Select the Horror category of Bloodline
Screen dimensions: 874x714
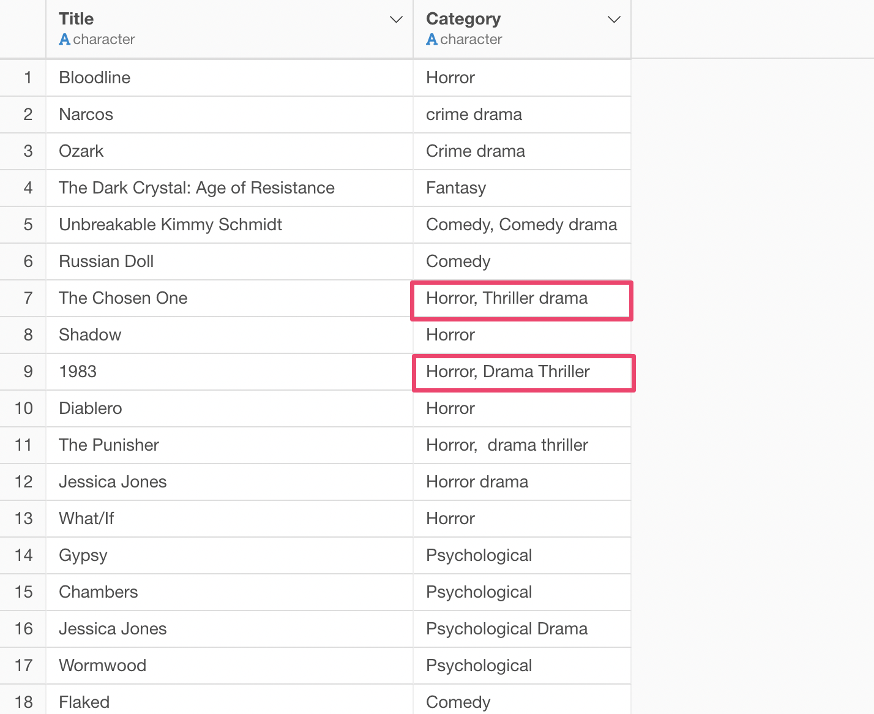coord(522,78)
